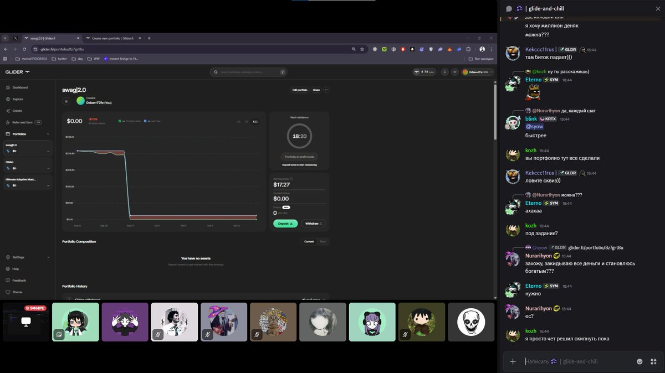This screenshot has height=373, width=665.
Task: Click Edit portfolio button
Action: (299, 90)
